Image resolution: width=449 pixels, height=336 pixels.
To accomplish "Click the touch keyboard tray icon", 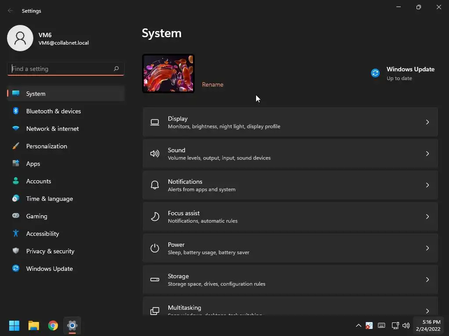I will click(381, 325).
